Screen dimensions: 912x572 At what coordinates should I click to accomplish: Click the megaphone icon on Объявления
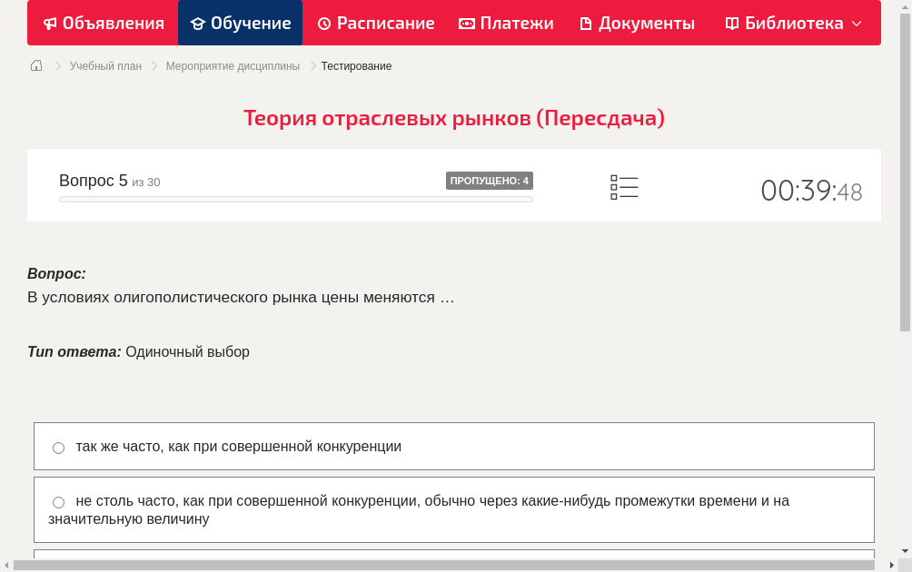pyautogui.click(x=49, y=23)
